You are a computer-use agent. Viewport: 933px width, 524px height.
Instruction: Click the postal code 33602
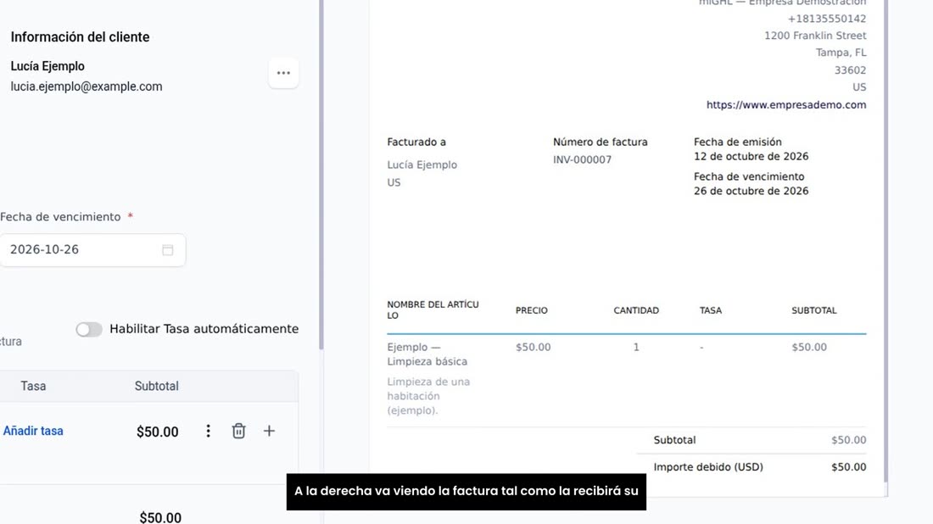pyautogui.click(x=850, y=70)
